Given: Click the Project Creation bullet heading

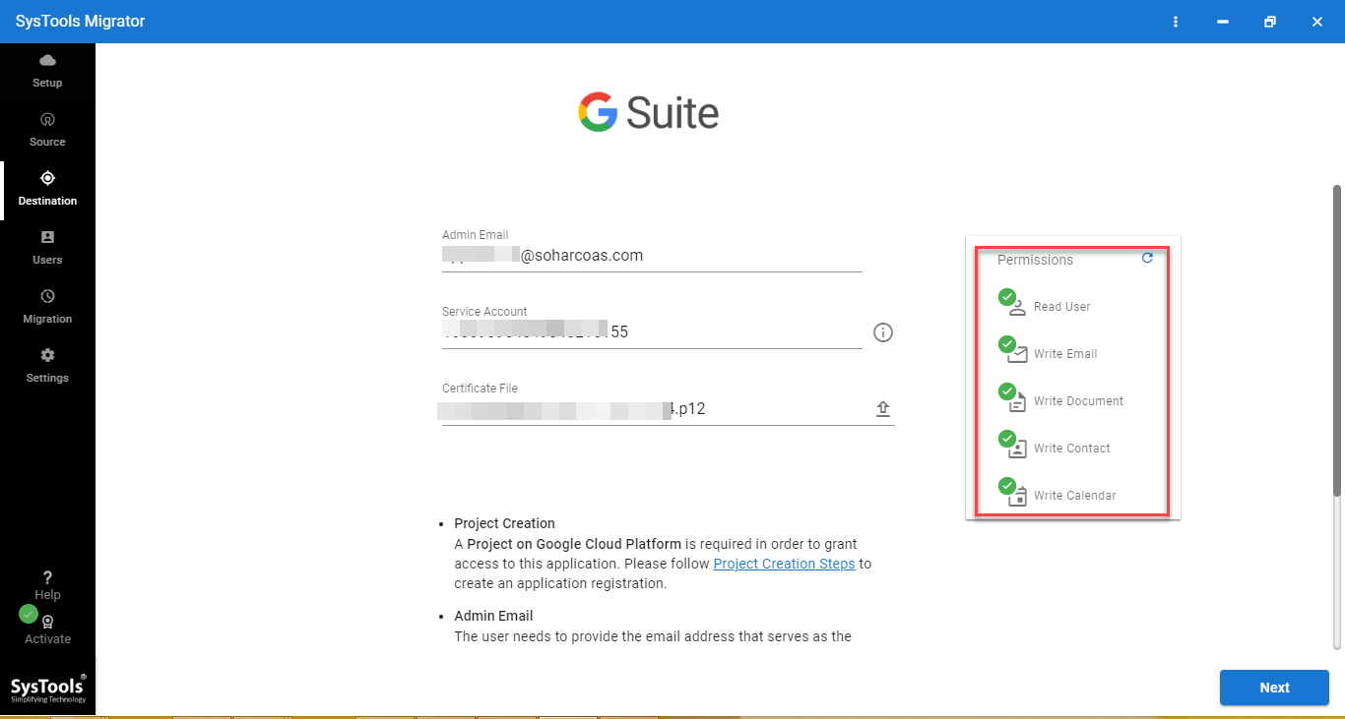Looking at the screenshot, I should tap(504, 523).
